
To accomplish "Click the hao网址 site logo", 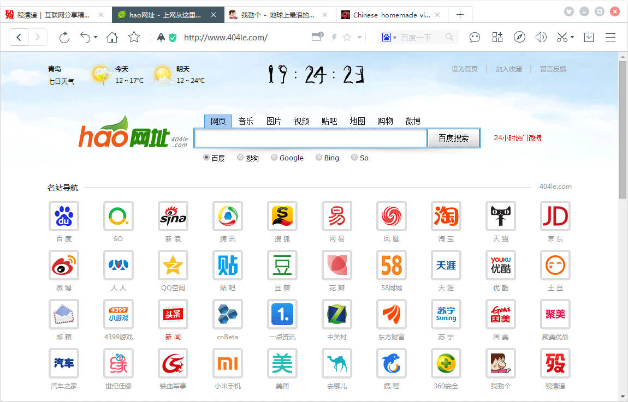I will [x=133, y=132].
